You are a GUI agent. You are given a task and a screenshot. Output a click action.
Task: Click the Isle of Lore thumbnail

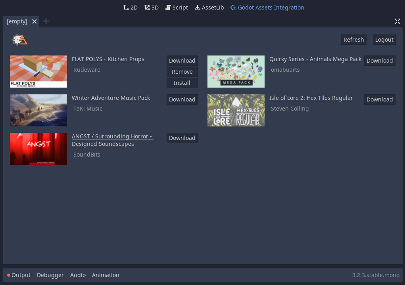pos(236,110)
